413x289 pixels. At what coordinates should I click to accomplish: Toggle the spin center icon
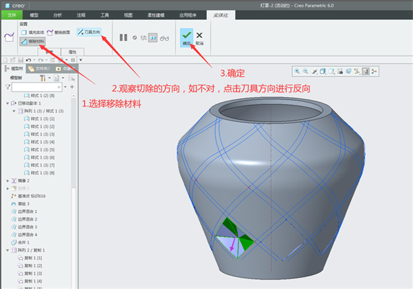tap(374, 72)
